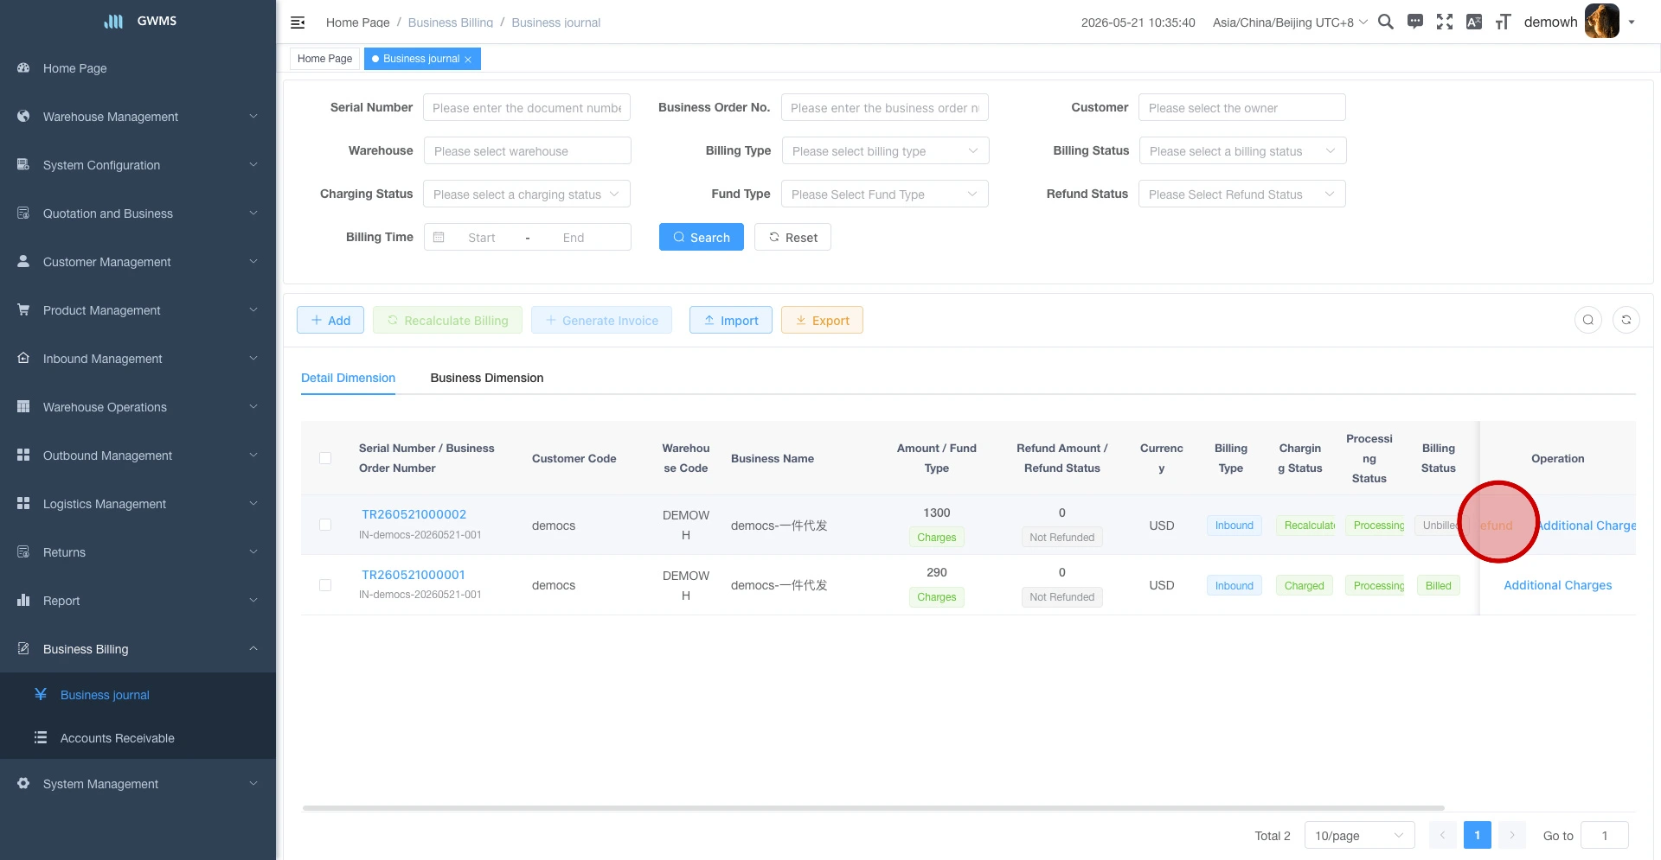This screenshot has height=860, width=1661.
Task: Click the Quotation and Business sidebar icon
Action: (23, 213)
